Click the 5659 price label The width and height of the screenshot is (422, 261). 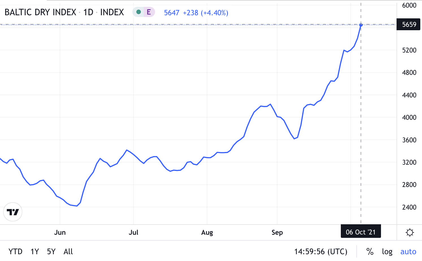[408, 25]
